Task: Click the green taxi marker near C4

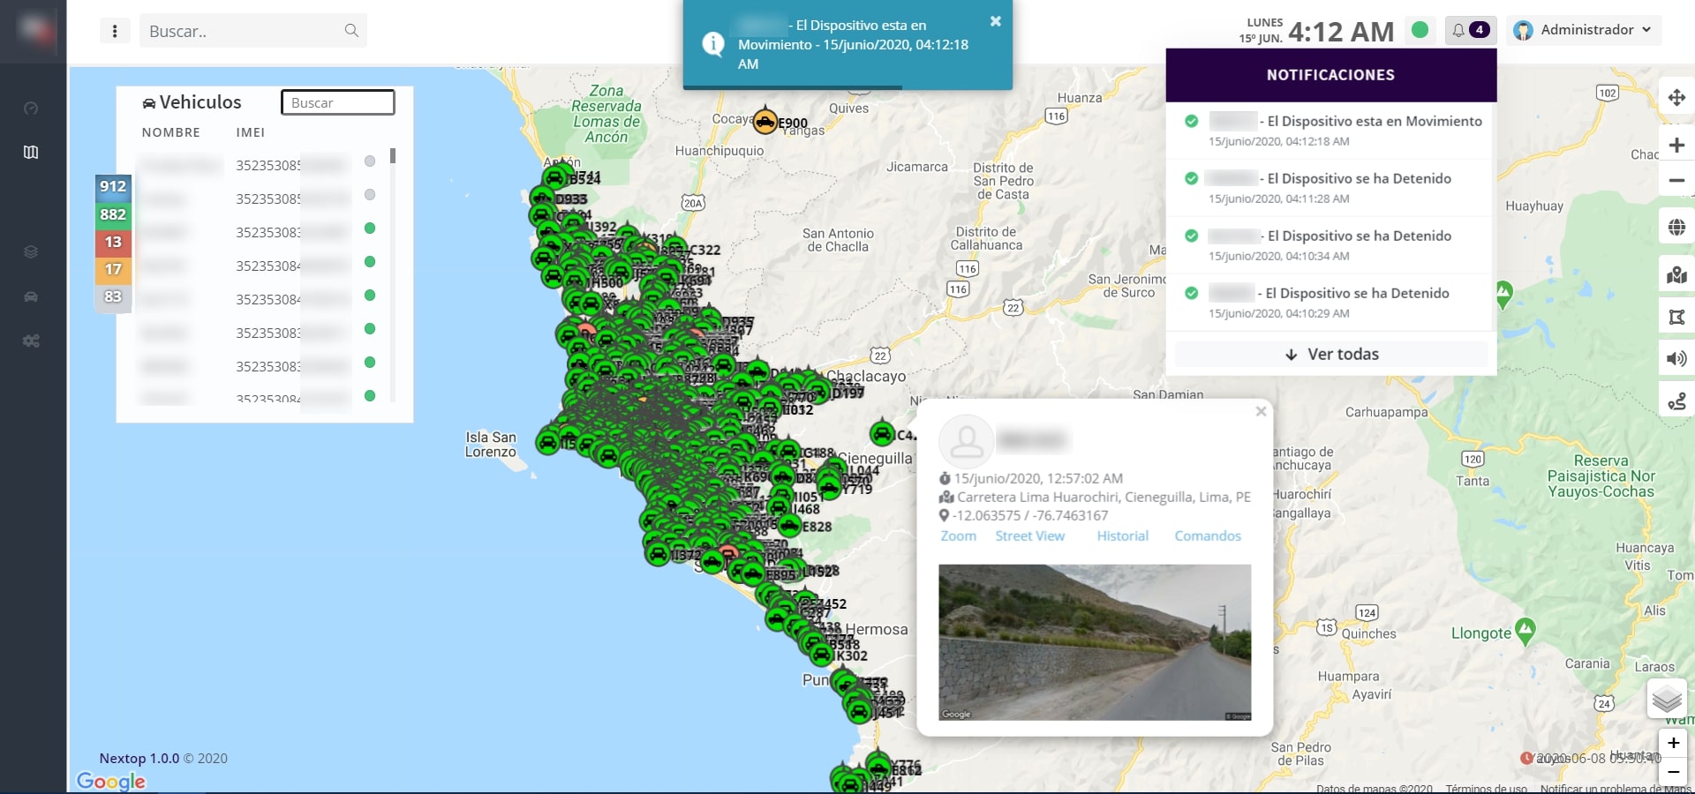Action: (x=882, y=433)
